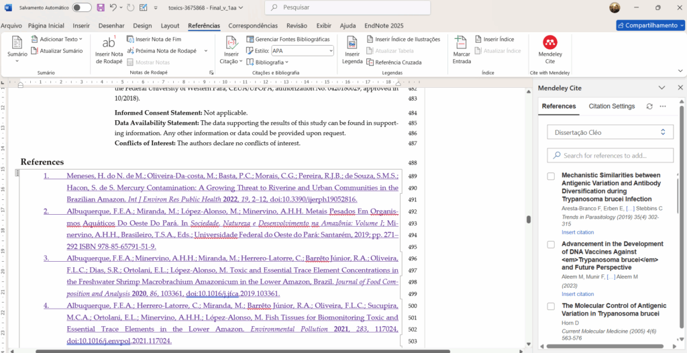Open the Revisão ribbon tab
Screen dimensions: 687x353
tap(297, 26)
